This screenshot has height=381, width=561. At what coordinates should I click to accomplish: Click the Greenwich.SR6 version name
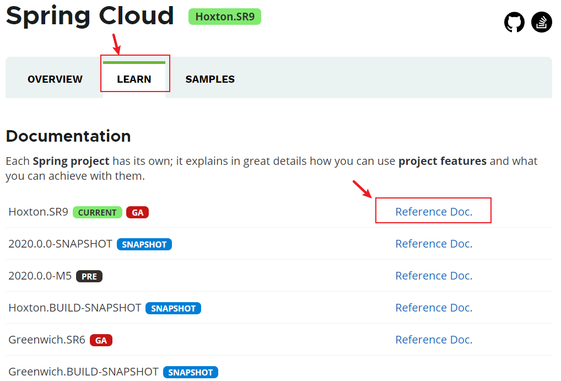pos(47,340)
